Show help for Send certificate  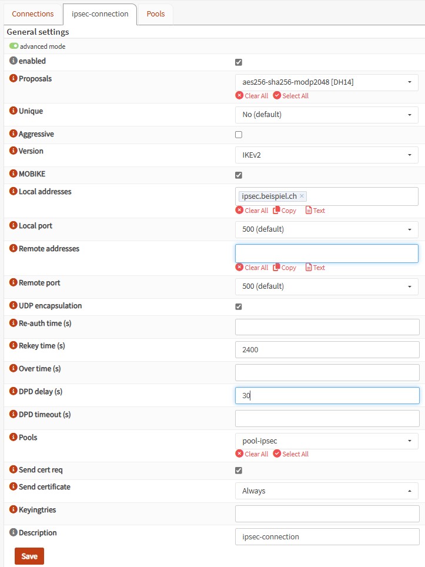click(14, 487)
